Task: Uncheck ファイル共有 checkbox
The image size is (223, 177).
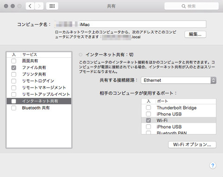Action: click(x=13, y=68)
